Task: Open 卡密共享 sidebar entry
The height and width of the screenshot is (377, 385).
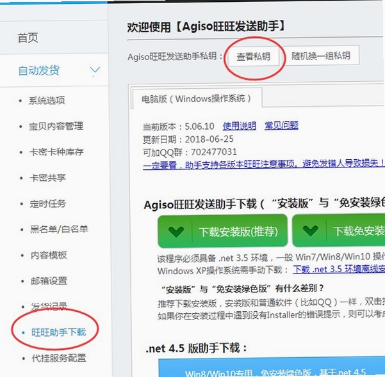Action: [x=47, y=178]
